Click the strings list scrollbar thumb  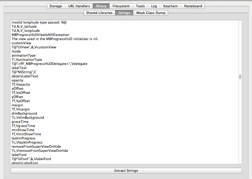(x=240, y=77)
